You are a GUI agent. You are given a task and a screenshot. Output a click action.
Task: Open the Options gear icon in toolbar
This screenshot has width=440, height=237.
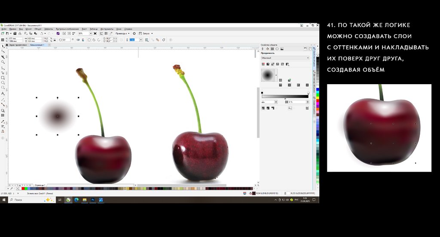click(134, 33)
